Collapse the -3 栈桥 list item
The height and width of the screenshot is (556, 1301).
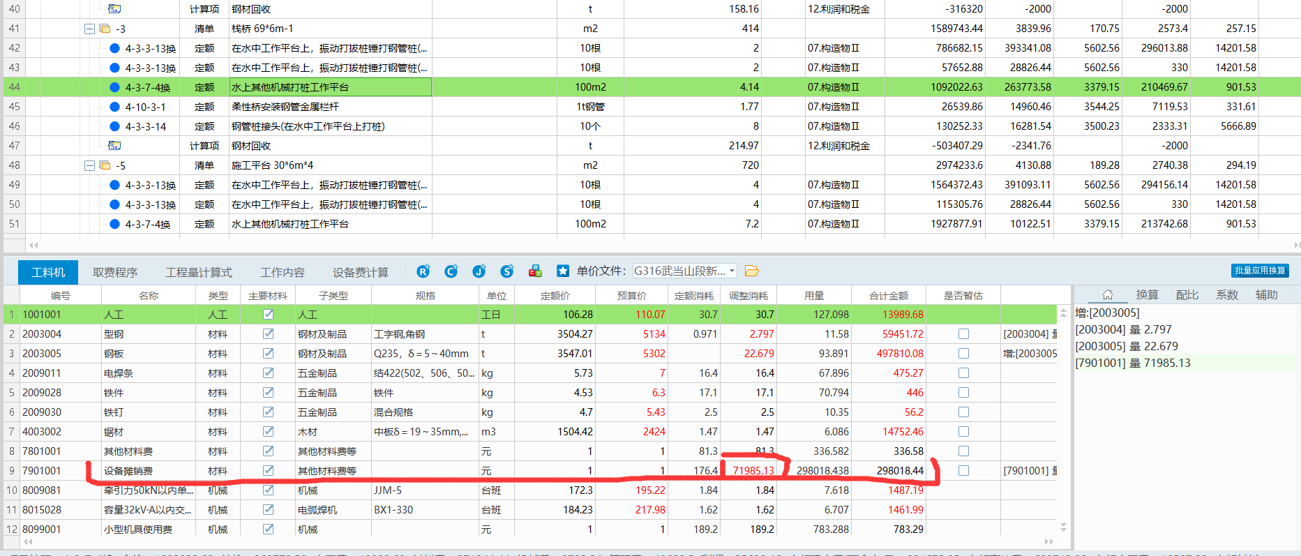click(x=89, y=29)
